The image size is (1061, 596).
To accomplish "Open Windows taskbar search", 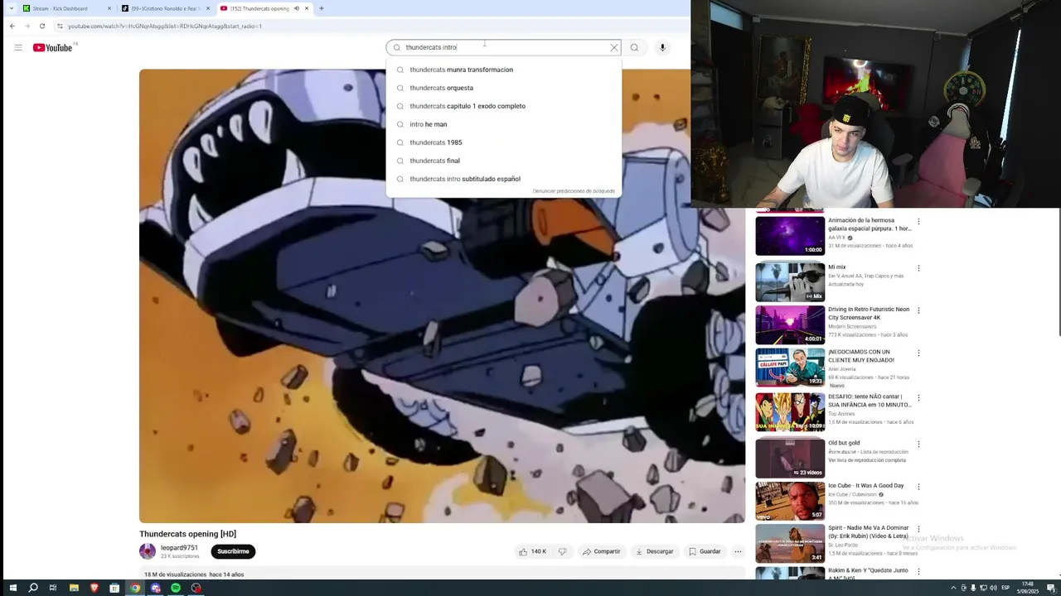I will [x=33, y=588].
